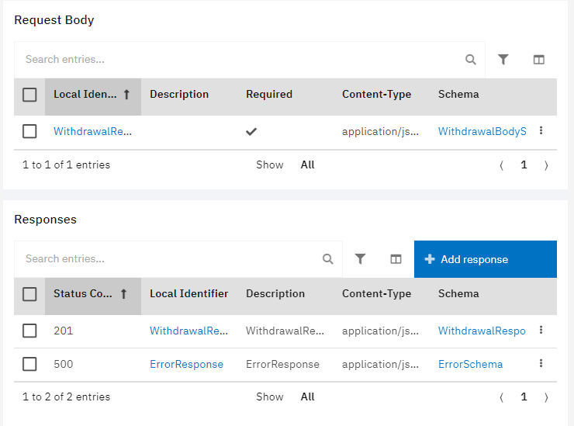
Task: Open the Responses filter funnel icon
Action: (360, 259)
